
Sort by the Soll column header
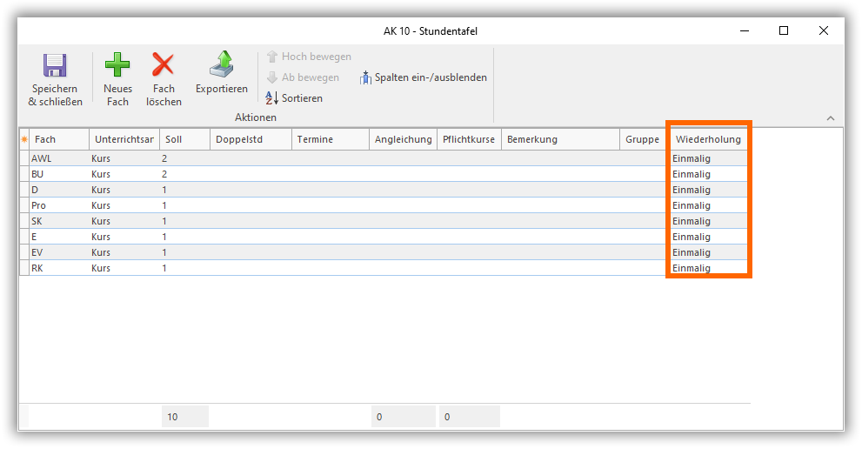(183, 139)
